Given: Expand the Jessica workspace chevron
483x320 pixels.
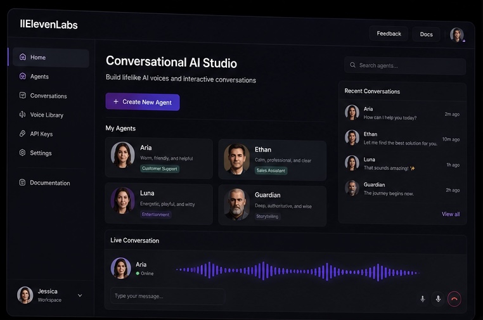Looking at the screenshot, I should point(80,295).
